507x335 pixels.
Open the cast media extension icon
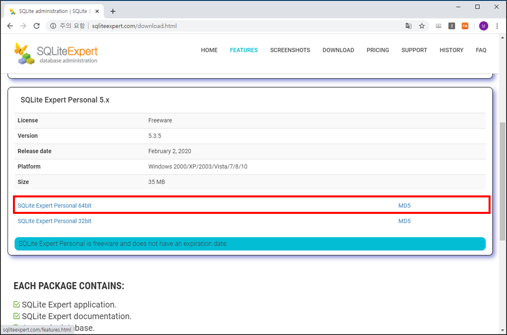click(438, 26)
